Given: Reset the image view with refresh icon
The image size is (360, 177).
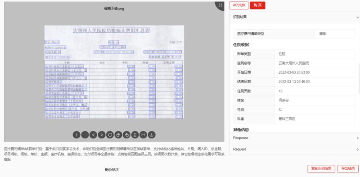Looking at the screenshot, I should click(110, 135).
